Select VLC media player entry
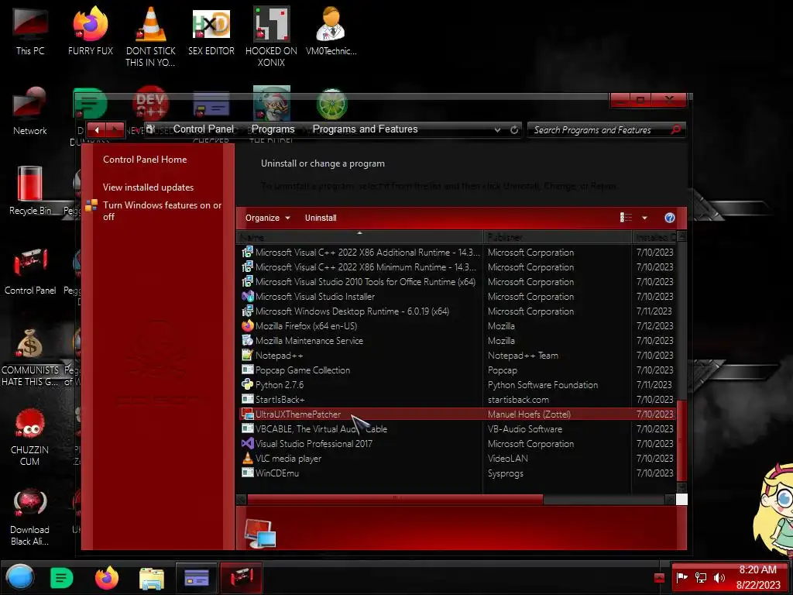The width and height of the screenshot is (793, 595). 458,459
